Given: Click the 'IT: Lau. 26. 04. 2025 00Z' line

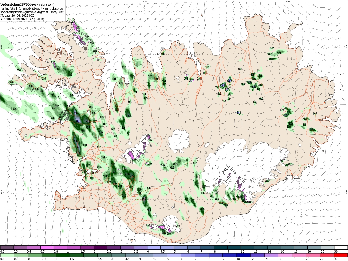Looking at the screenshot, I should (17, 15).
